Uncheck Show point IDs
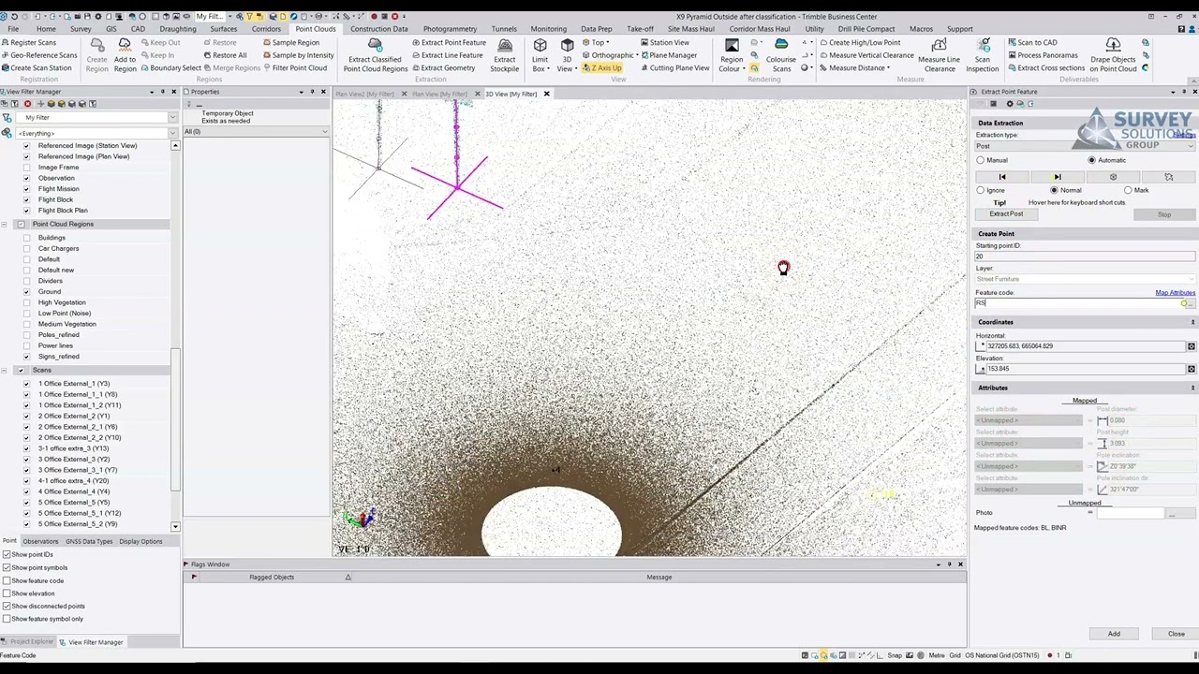The width and height of the screenshot is (1199, 674). click(x=7, y=554)
